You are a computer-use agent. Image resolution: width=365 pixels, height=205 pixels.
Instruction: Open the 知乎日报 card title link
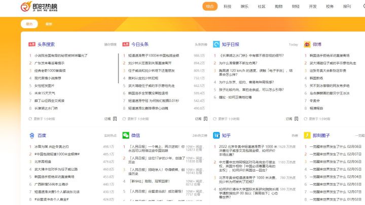[231, 44]
